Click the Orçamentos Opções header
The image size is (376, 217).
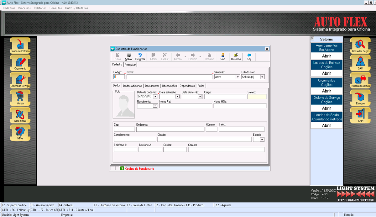click(x=326, y=82)
